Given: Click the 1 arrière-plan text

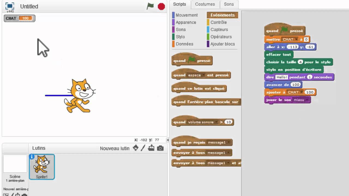Looking at the screenshot, I should pos(15,181).
